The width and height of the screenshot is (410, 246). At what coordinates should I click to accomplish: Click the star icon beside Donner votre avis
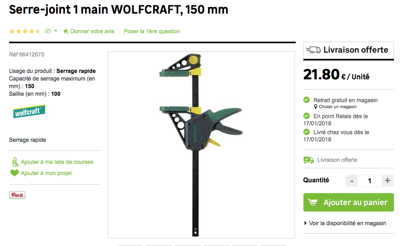pos(66,31)
